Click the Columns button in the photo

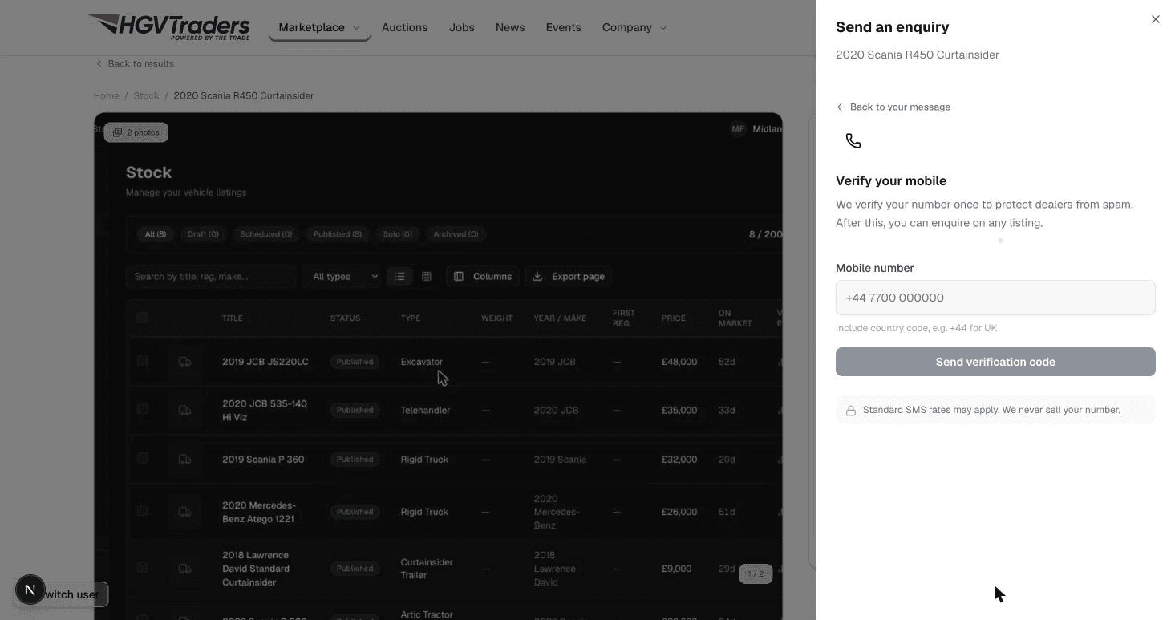[x=483, y=276]
